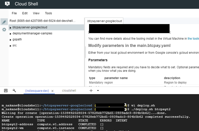Select deploymentmanager-samples in file tree

[x=32, y=33]
